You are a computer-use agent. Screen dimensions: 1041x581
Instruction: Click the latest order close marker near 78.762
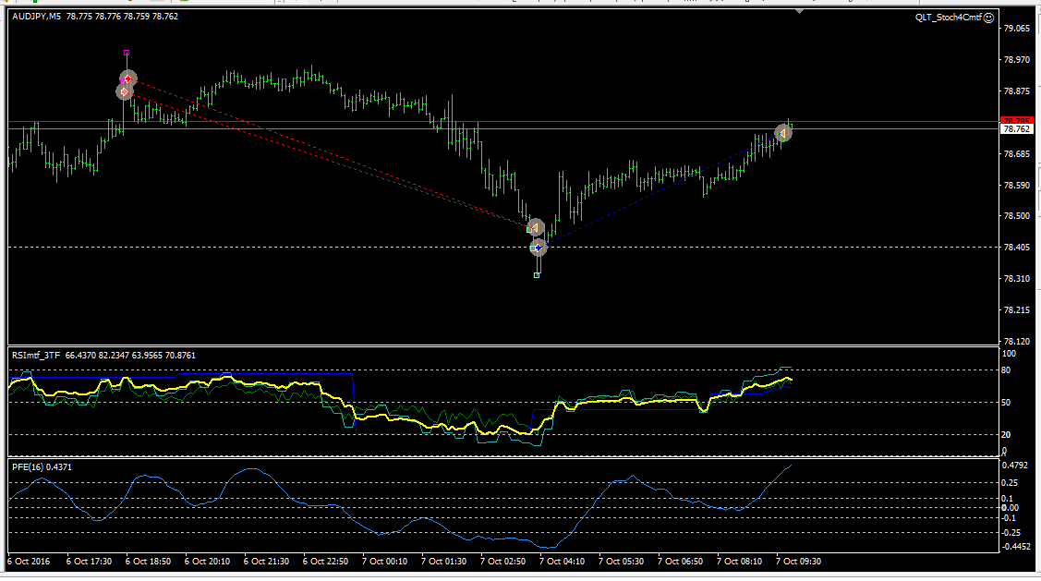(783, 133)
